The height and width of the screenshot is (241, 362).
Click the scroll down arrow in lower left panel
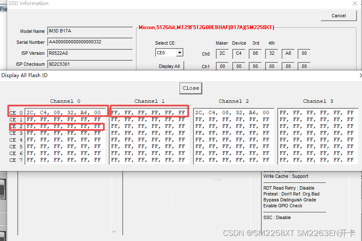114,232
